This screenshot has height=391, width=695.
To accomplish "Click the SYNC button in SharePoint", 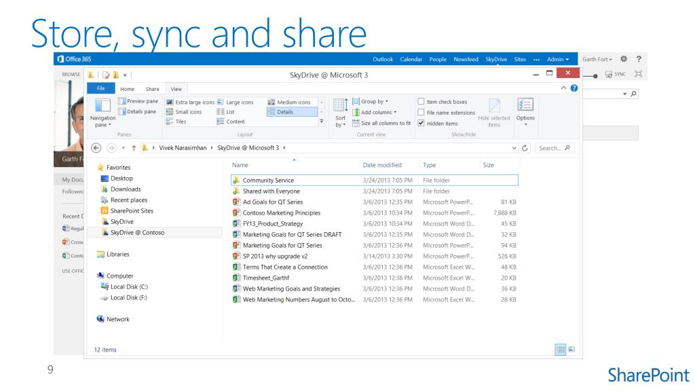I will click(x=616, y=74).
